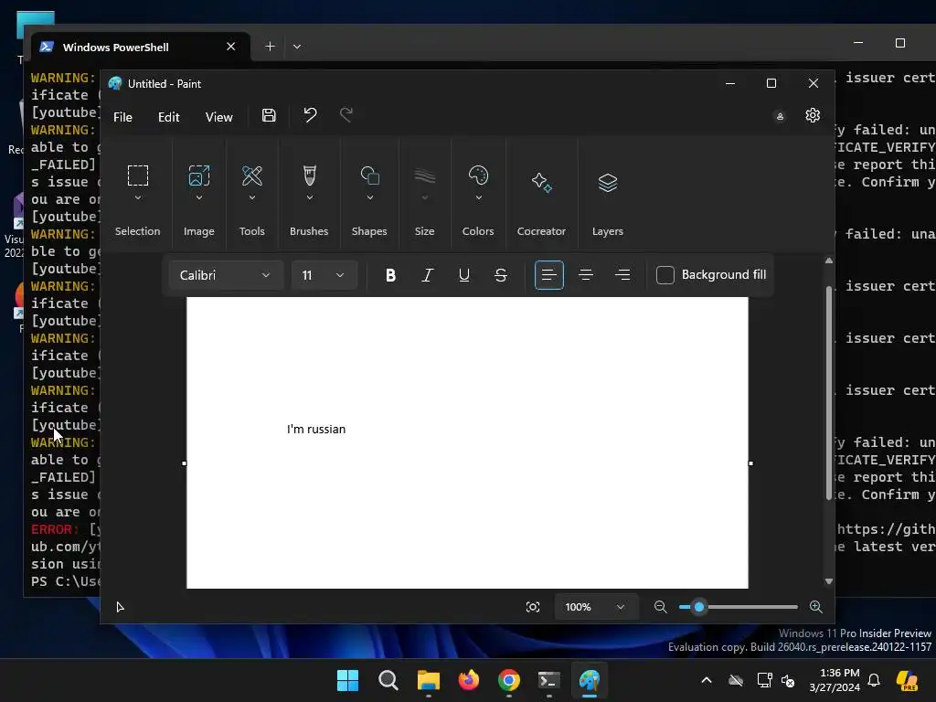This screenshot has height=702, width=936.
Task: Undo the last action in Paint
Action: pyautogui.click(x=310, y=114)
